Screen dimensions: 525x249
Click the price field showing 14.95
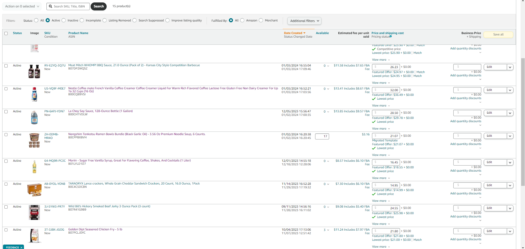(x=386, y=185)
